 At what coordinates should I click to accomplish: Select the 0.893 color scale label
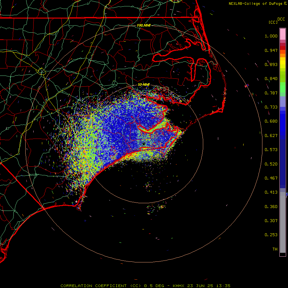(x=271, y=64)
